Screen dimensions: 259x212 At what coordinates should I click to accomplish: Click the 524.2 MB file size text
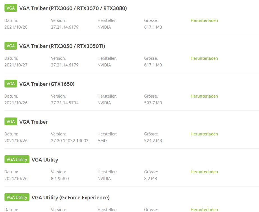(153, 141)
